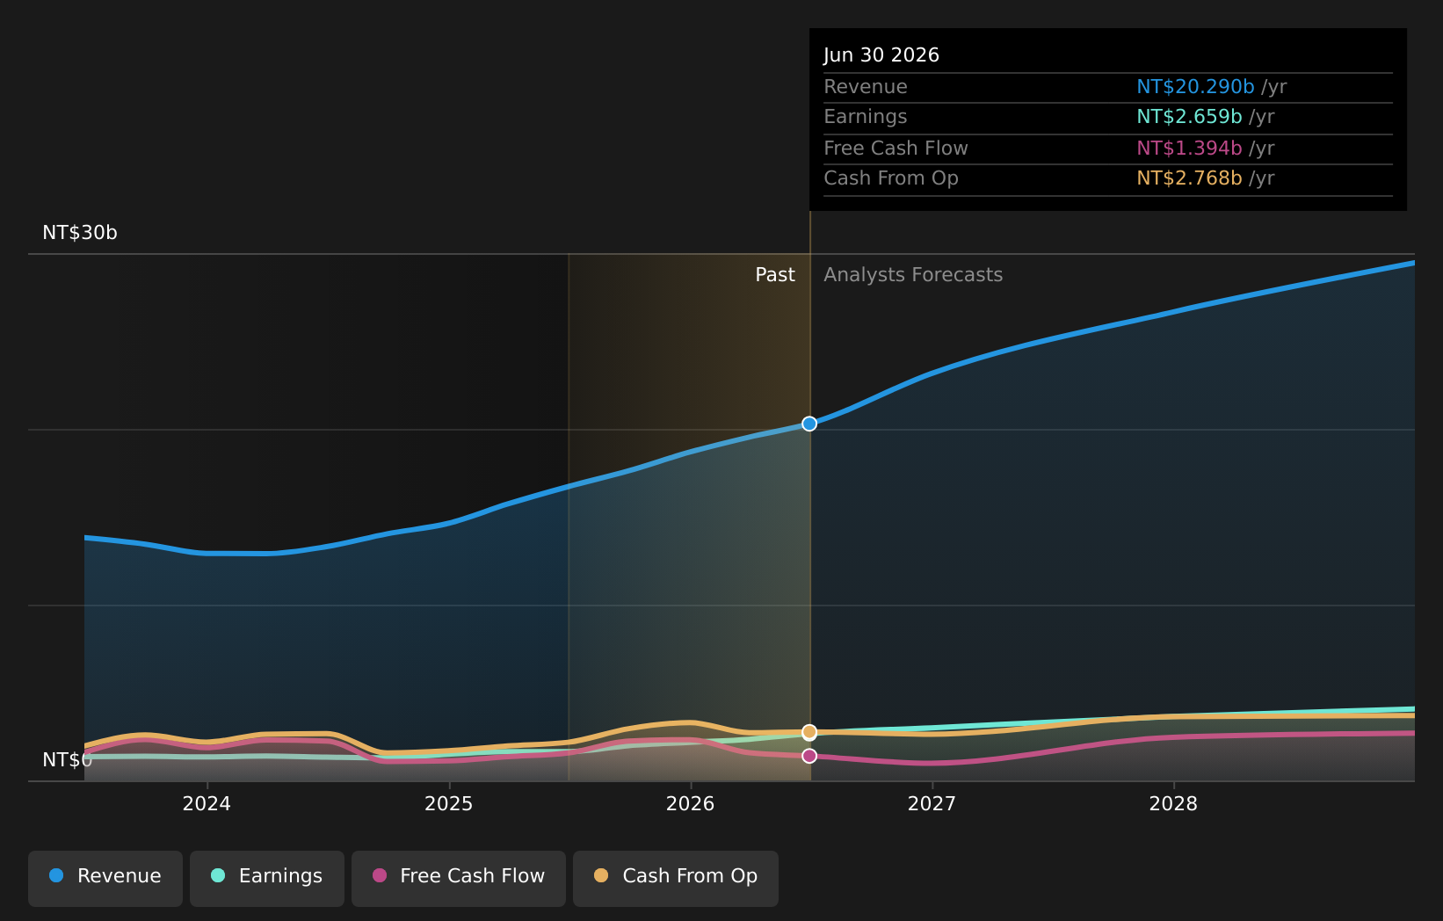Screen dimensions: 1443x921
Task: Click the Past label on chart
Action: (x=775, y=275)
